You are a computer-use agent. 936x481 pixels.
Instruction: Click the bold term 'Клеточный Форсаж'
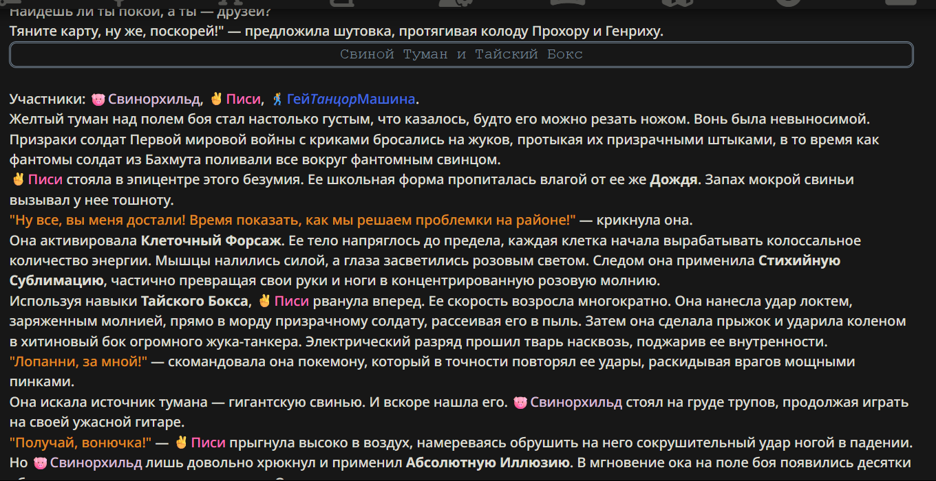pyautogui.click(x=212, y=241)
